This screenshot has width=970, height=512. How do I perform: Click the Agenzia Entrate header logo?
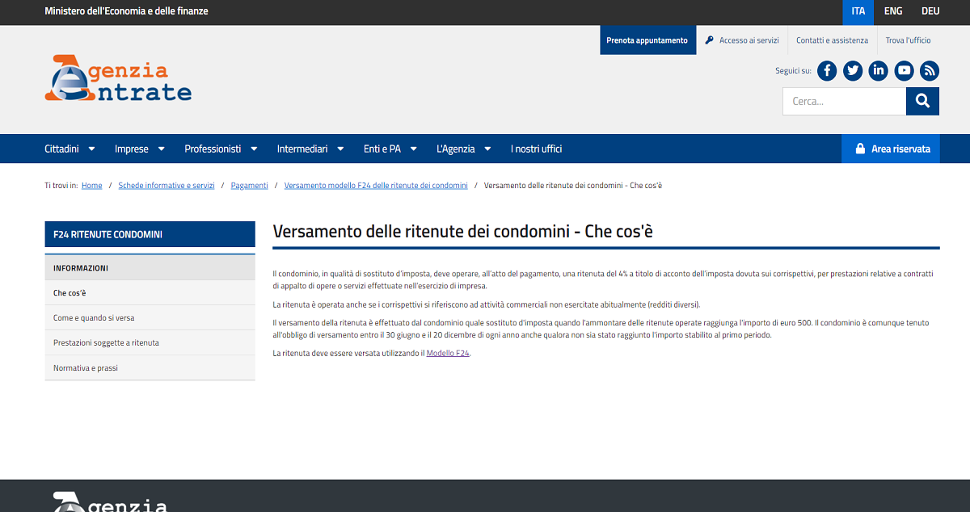coord(118,78)
